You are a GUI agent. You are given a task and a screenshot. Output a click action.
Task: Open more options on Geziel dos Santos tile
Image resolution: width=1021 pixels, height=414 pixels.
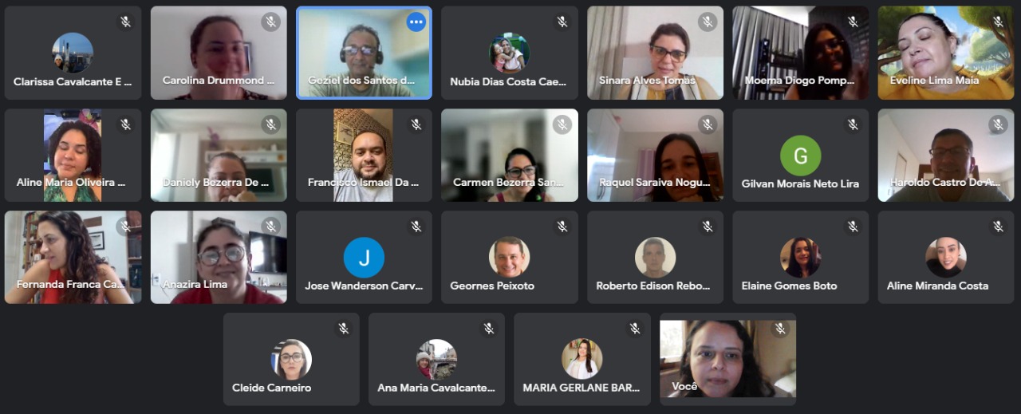point(416,22)
